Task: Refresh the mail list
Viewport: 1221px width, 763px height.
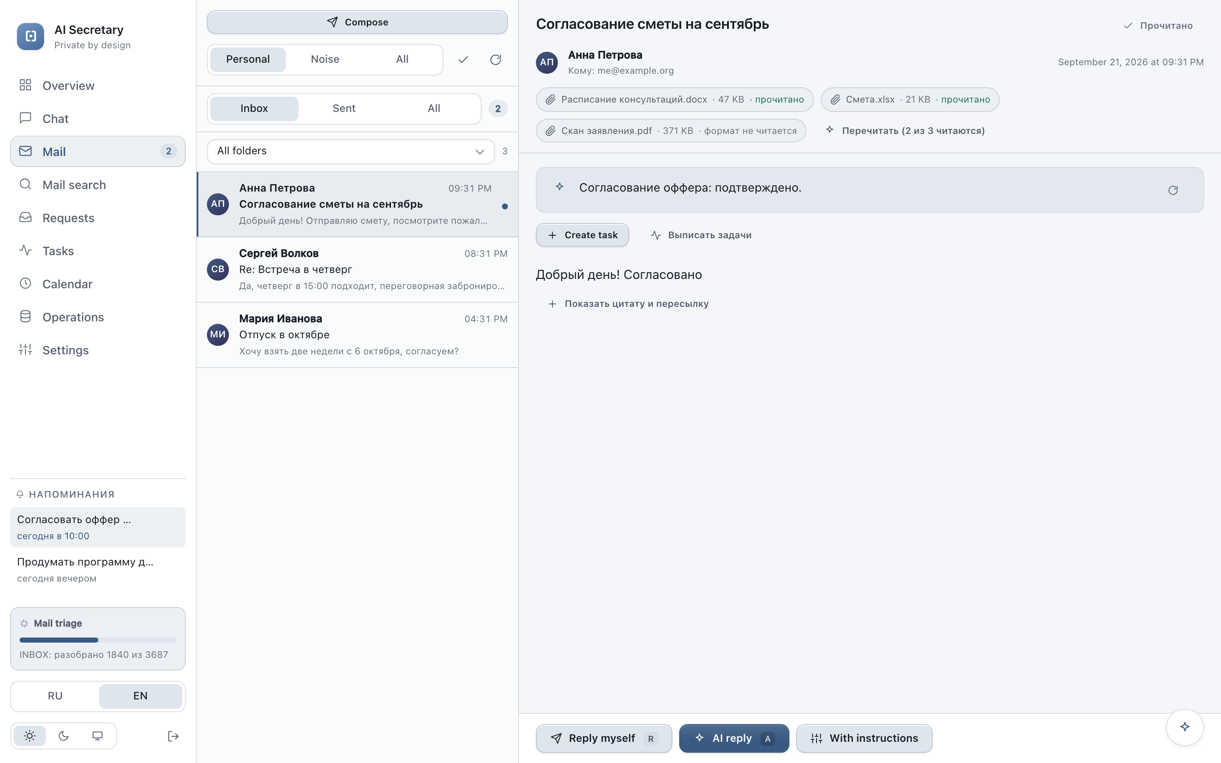Action: (496, 59)
